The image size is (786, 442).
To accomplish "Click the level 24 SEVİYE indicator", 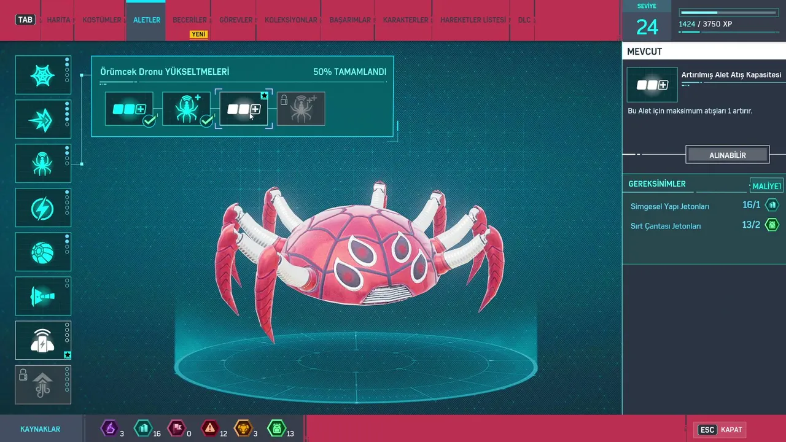I will pyautogui.click(x=647, y=21).
